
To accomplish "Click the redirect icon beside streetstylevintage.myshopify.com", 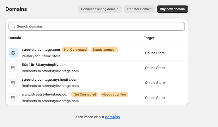I will click(13, 83).
